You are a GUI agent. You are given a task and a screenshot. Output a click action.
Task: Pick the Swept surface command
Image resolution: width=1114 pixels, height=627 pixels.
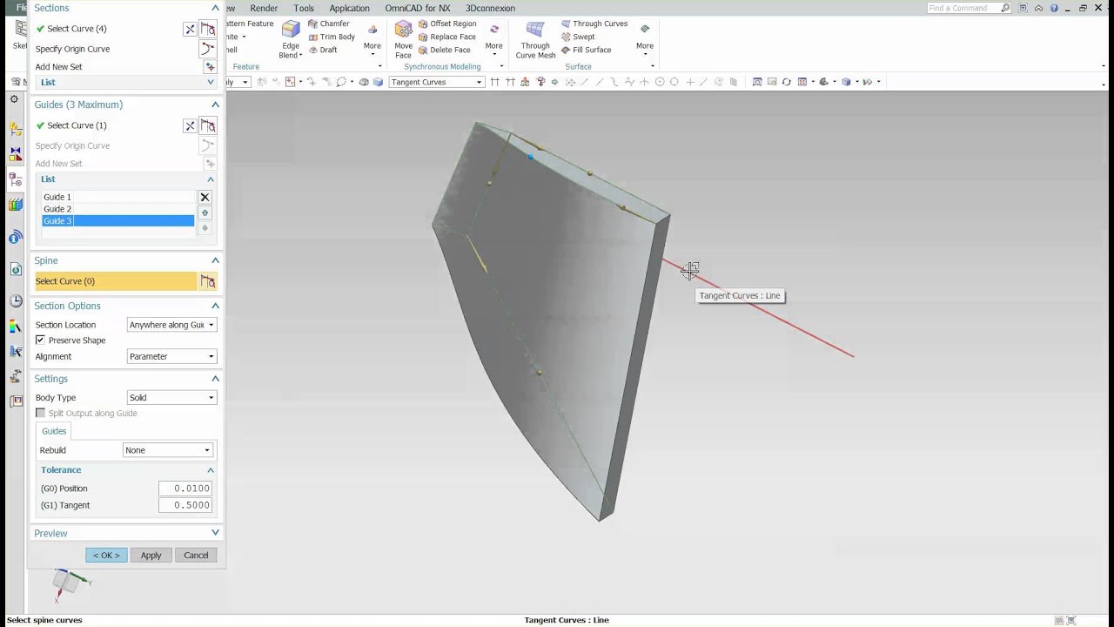click(x=578, y=37)
